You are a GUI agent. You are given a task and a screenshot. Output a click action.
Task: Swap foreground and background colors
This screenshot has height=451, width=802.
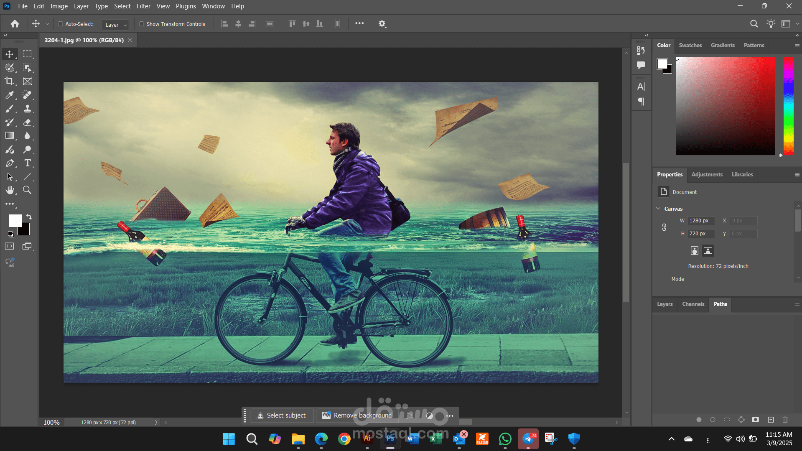click(29, 217)
